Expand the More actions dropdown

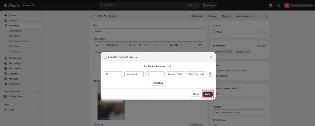coord(245,16)
